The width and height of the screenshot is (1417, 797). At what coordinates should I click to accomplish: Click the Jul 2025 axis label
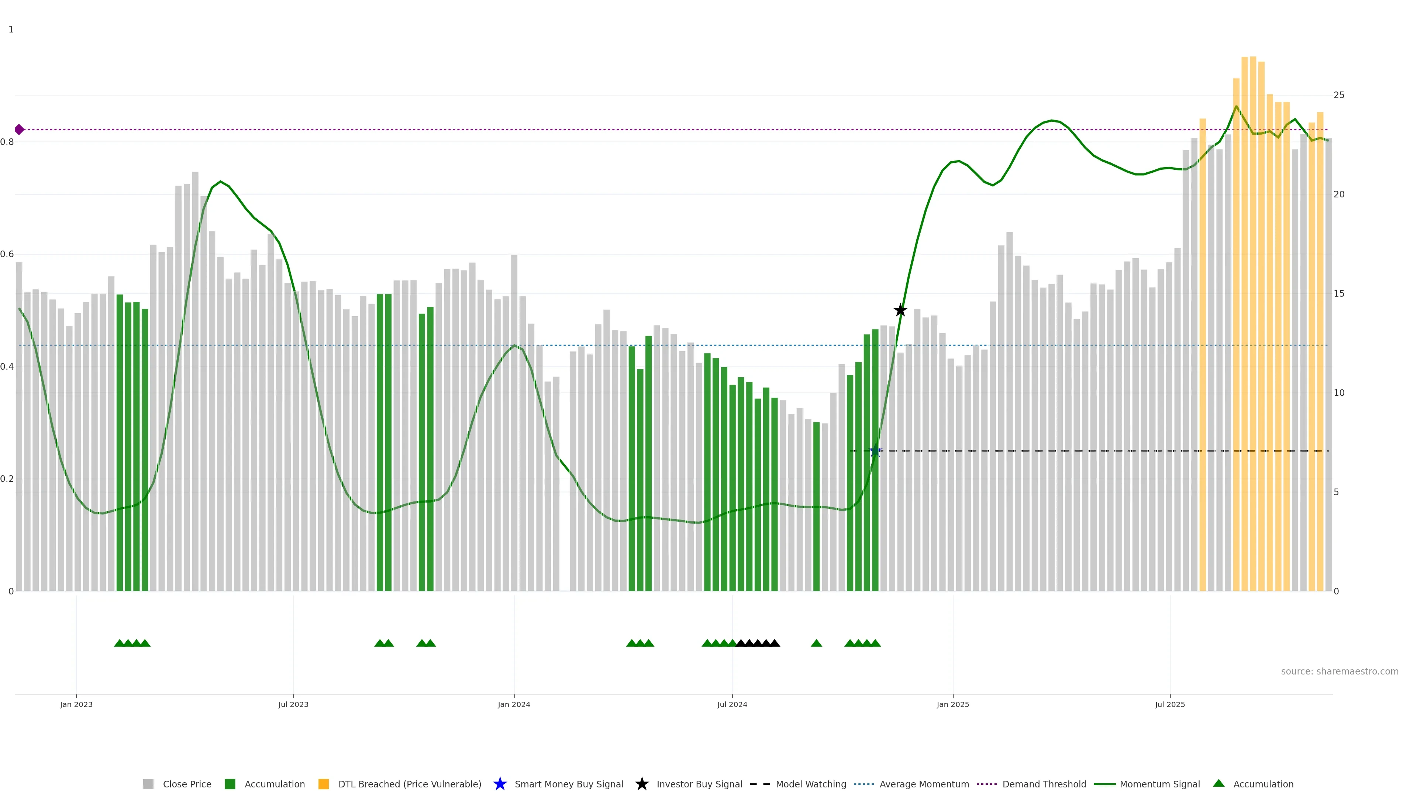click(1170, 704)
